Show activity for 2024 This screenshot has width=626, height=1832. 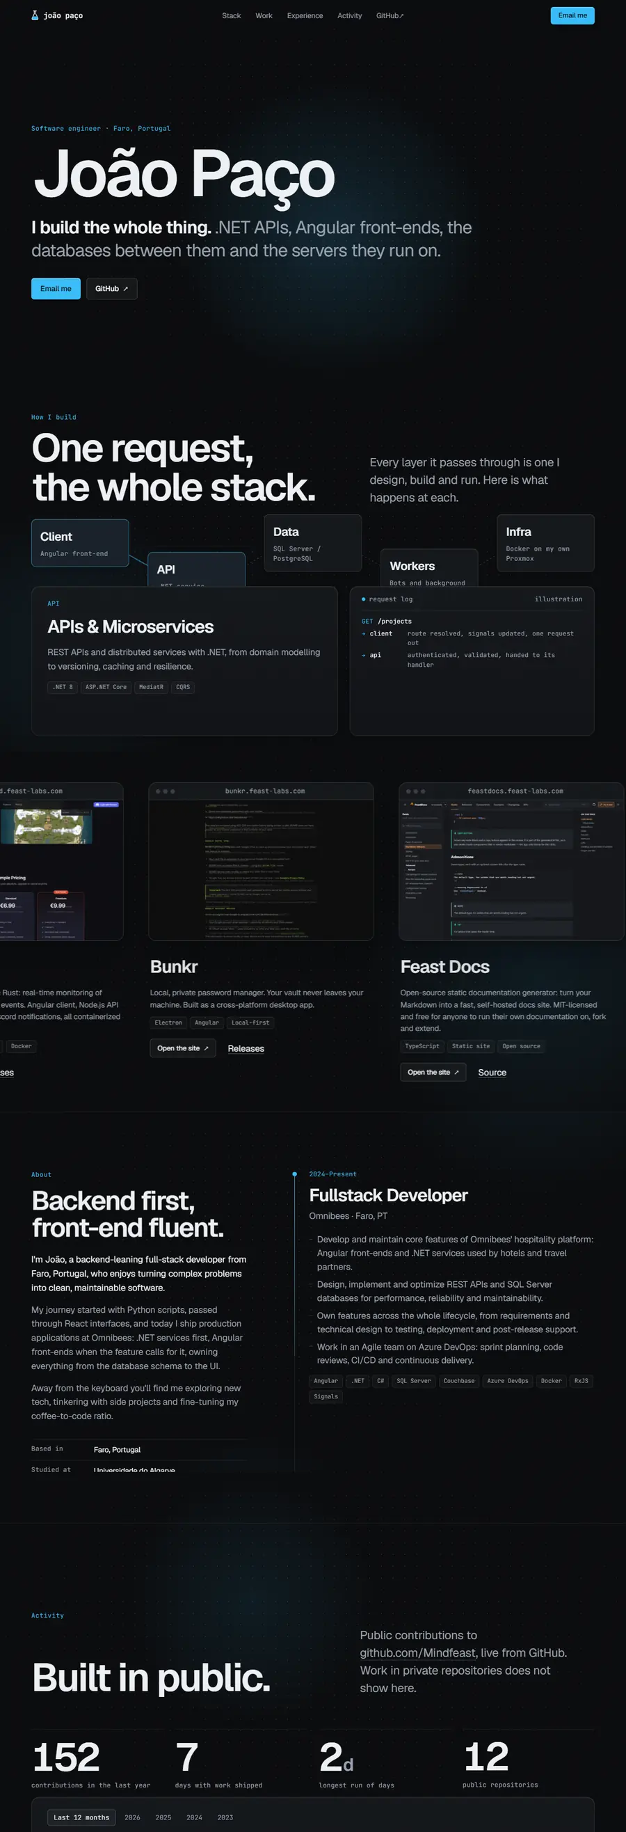(194, 1817)
